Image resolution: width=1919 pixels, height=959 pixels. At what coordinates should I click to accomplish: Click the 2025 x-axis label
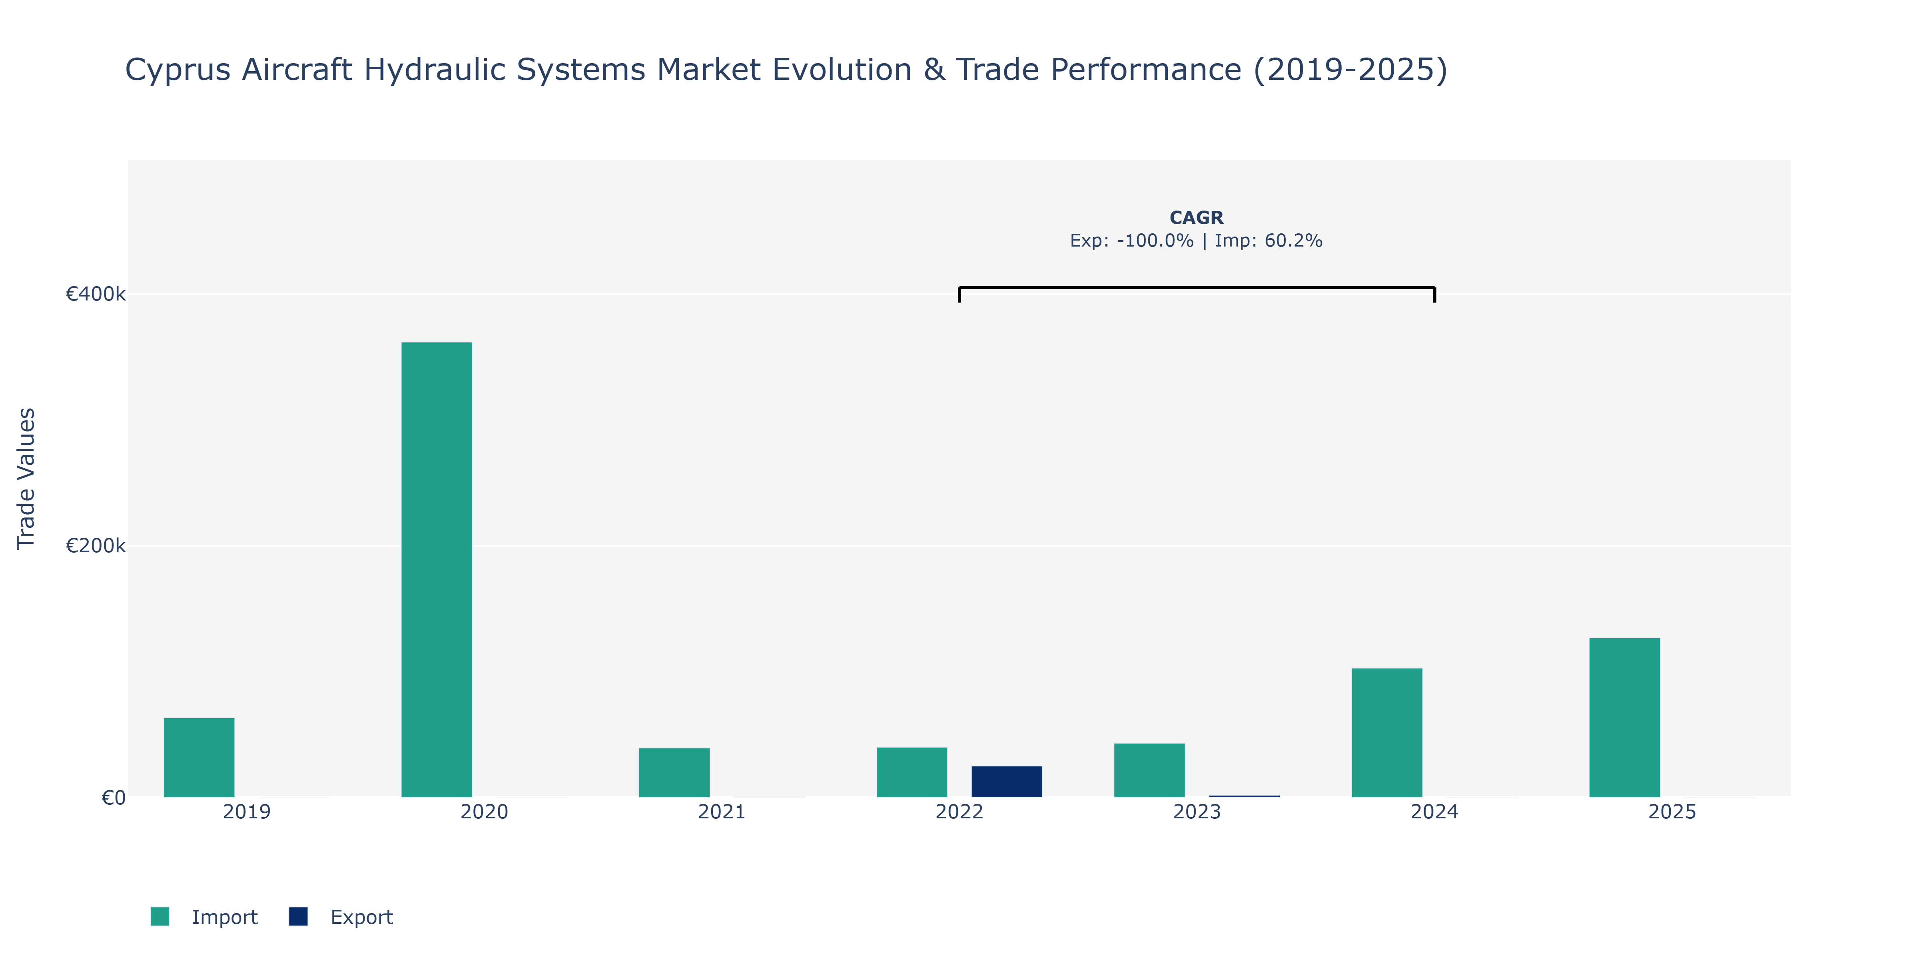tap(1672, 812)
